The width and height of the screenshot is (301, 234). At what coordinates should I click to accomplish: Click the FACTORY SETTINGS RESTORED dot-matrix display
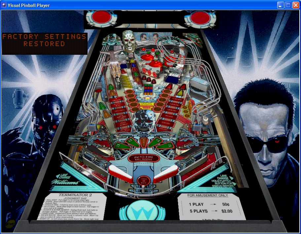point(45,44)
